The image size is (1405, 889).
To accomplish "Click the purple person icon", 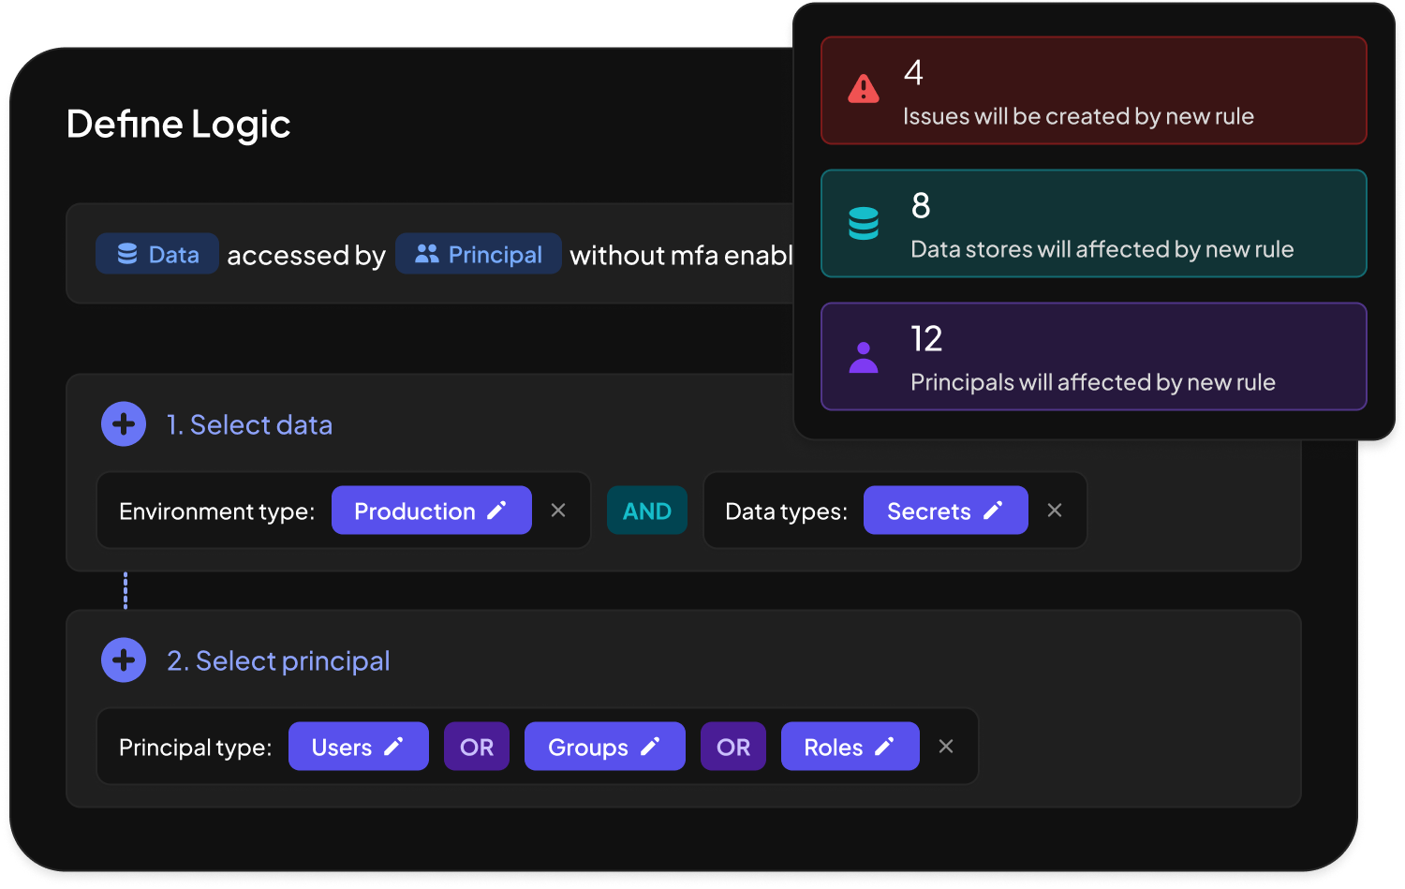I will [x=863, y=357].
